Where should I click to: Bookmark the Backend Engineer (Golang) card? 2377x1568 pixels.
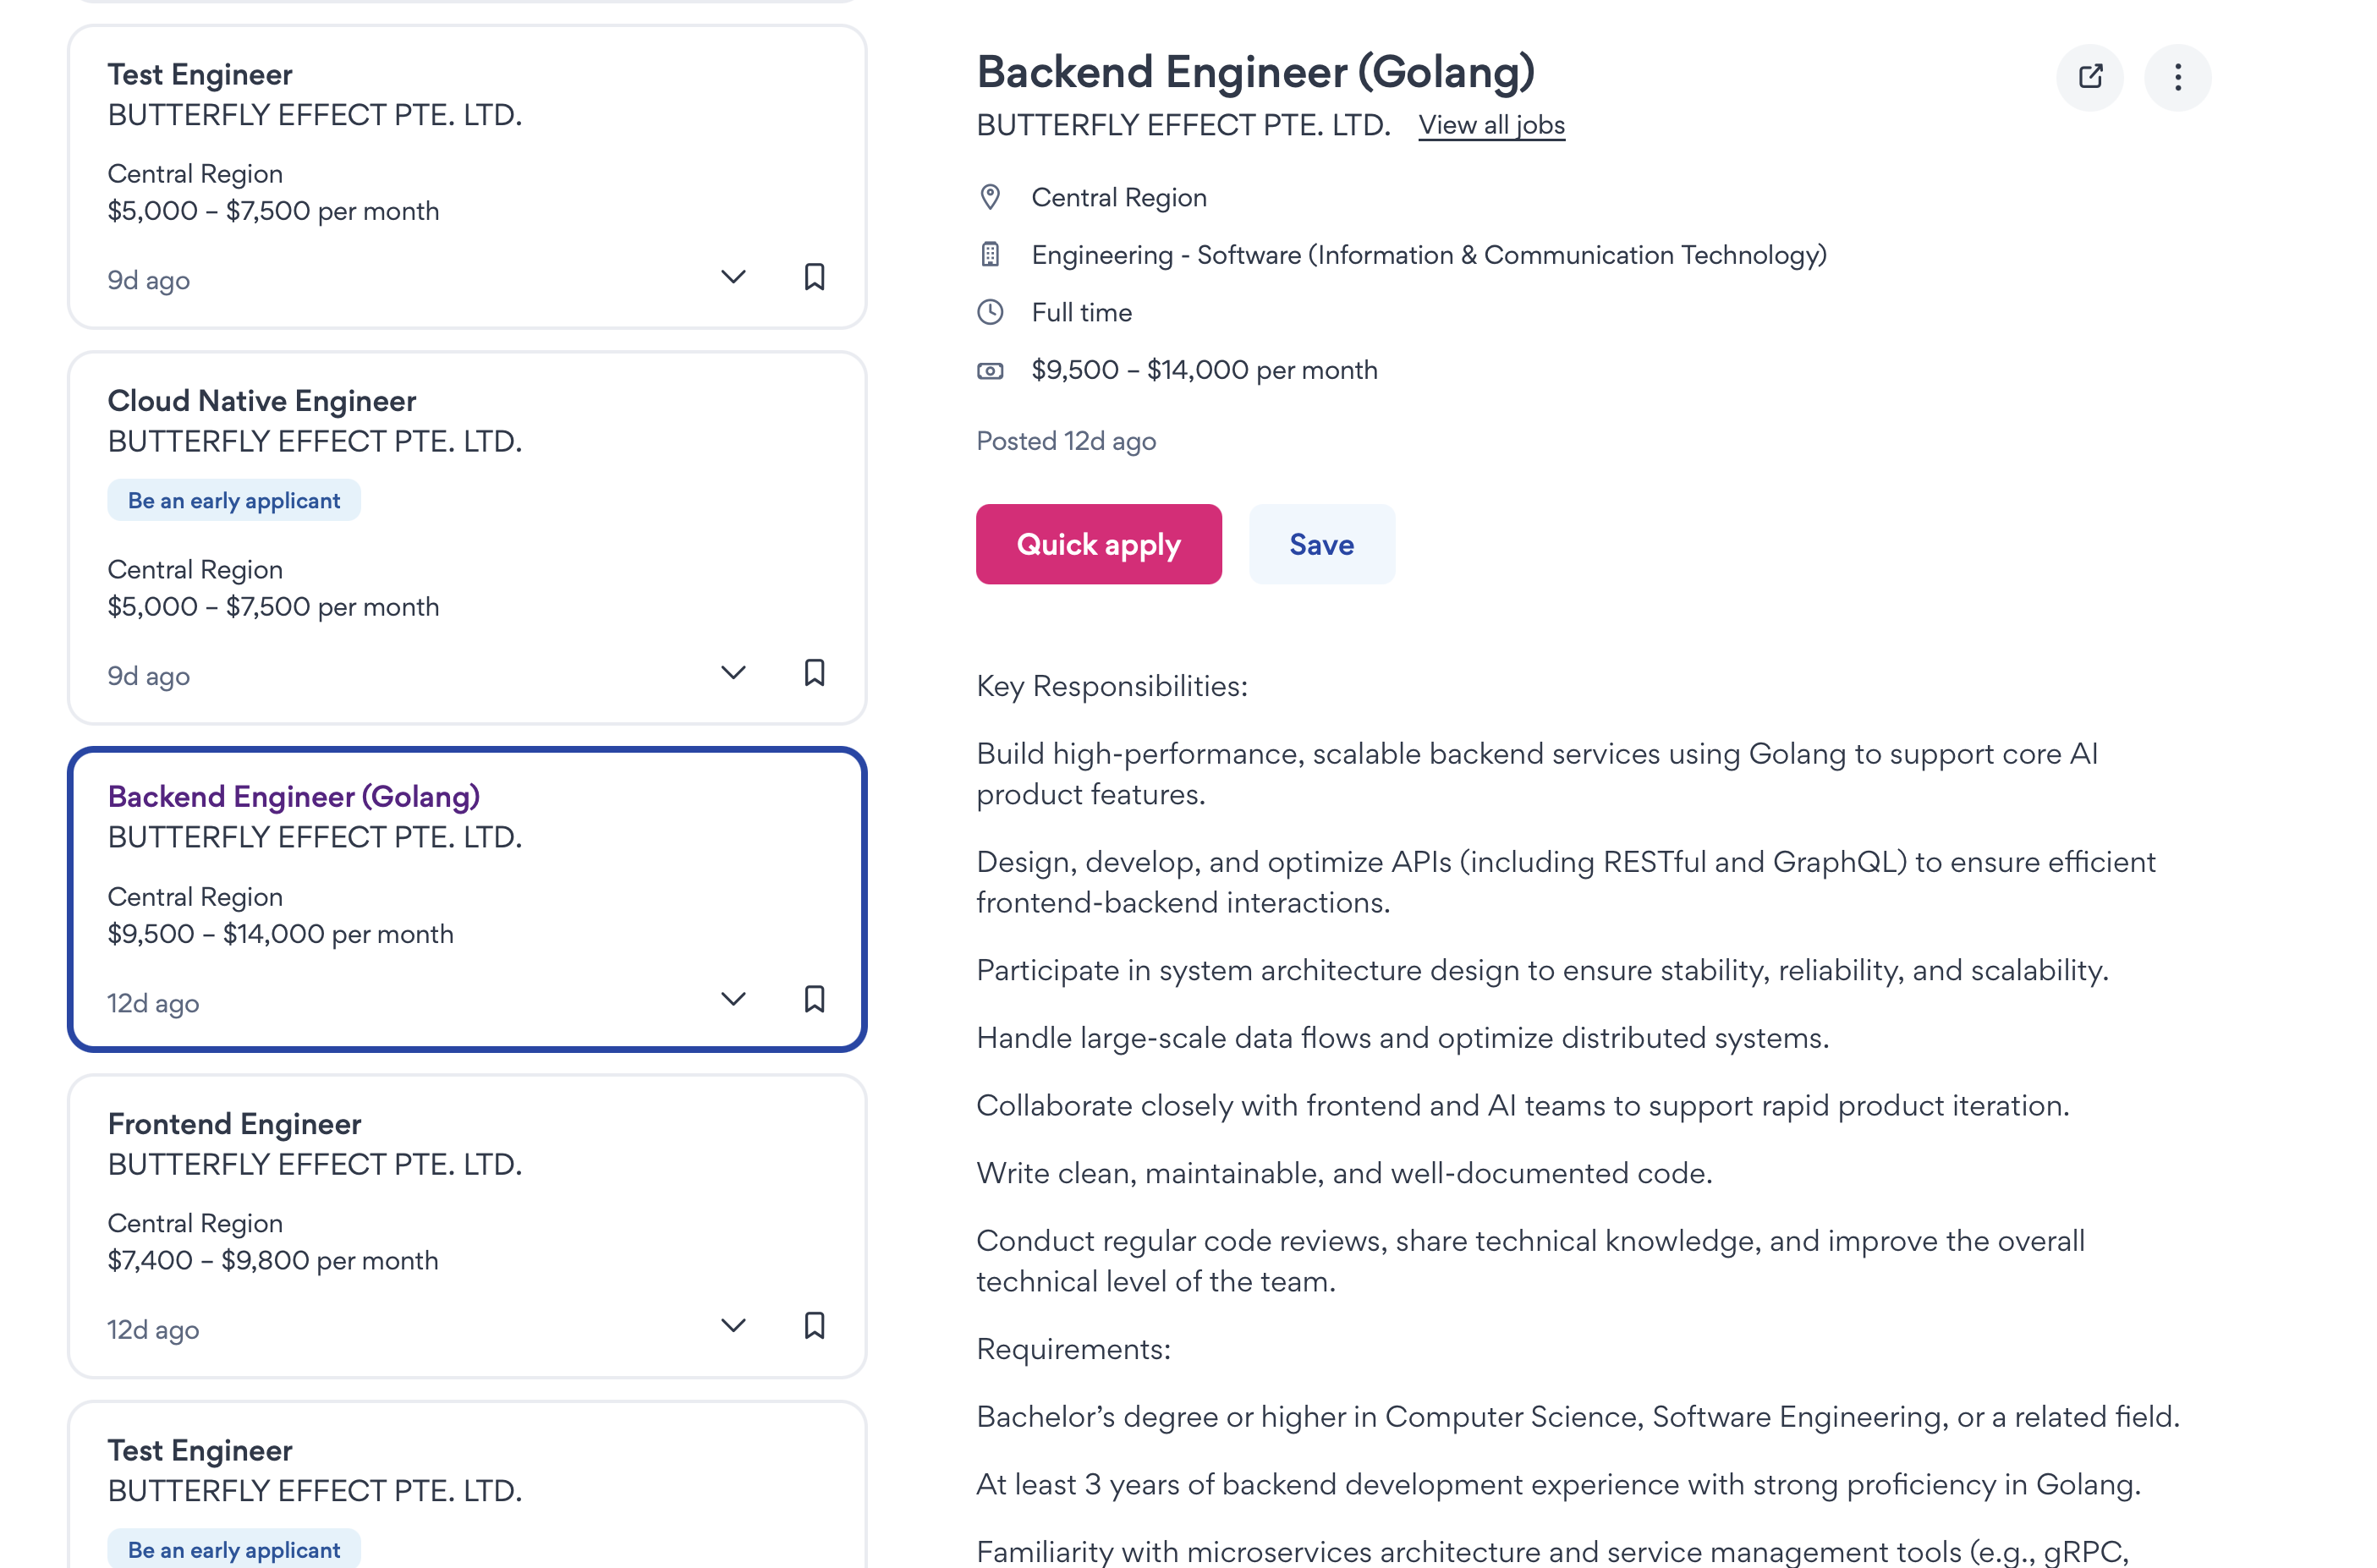814,999
